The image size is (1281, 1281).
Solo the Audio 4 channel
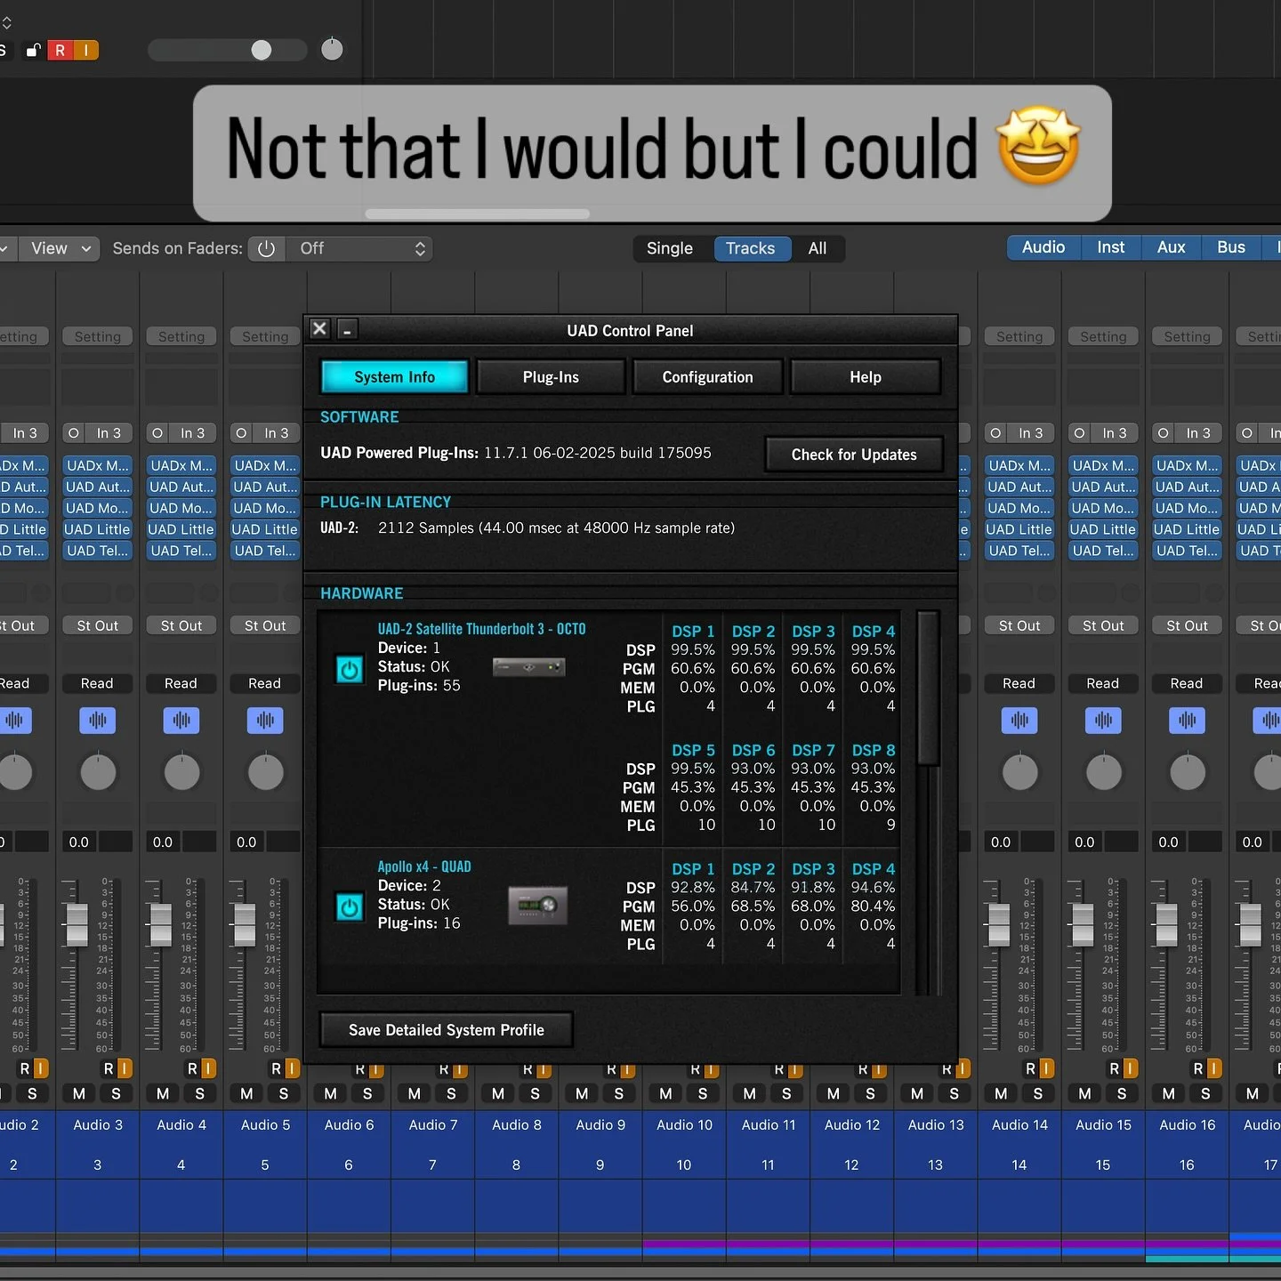199,1093
